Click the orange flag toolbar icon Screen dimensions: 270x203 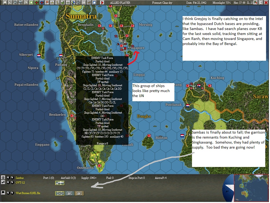(47, 2)
